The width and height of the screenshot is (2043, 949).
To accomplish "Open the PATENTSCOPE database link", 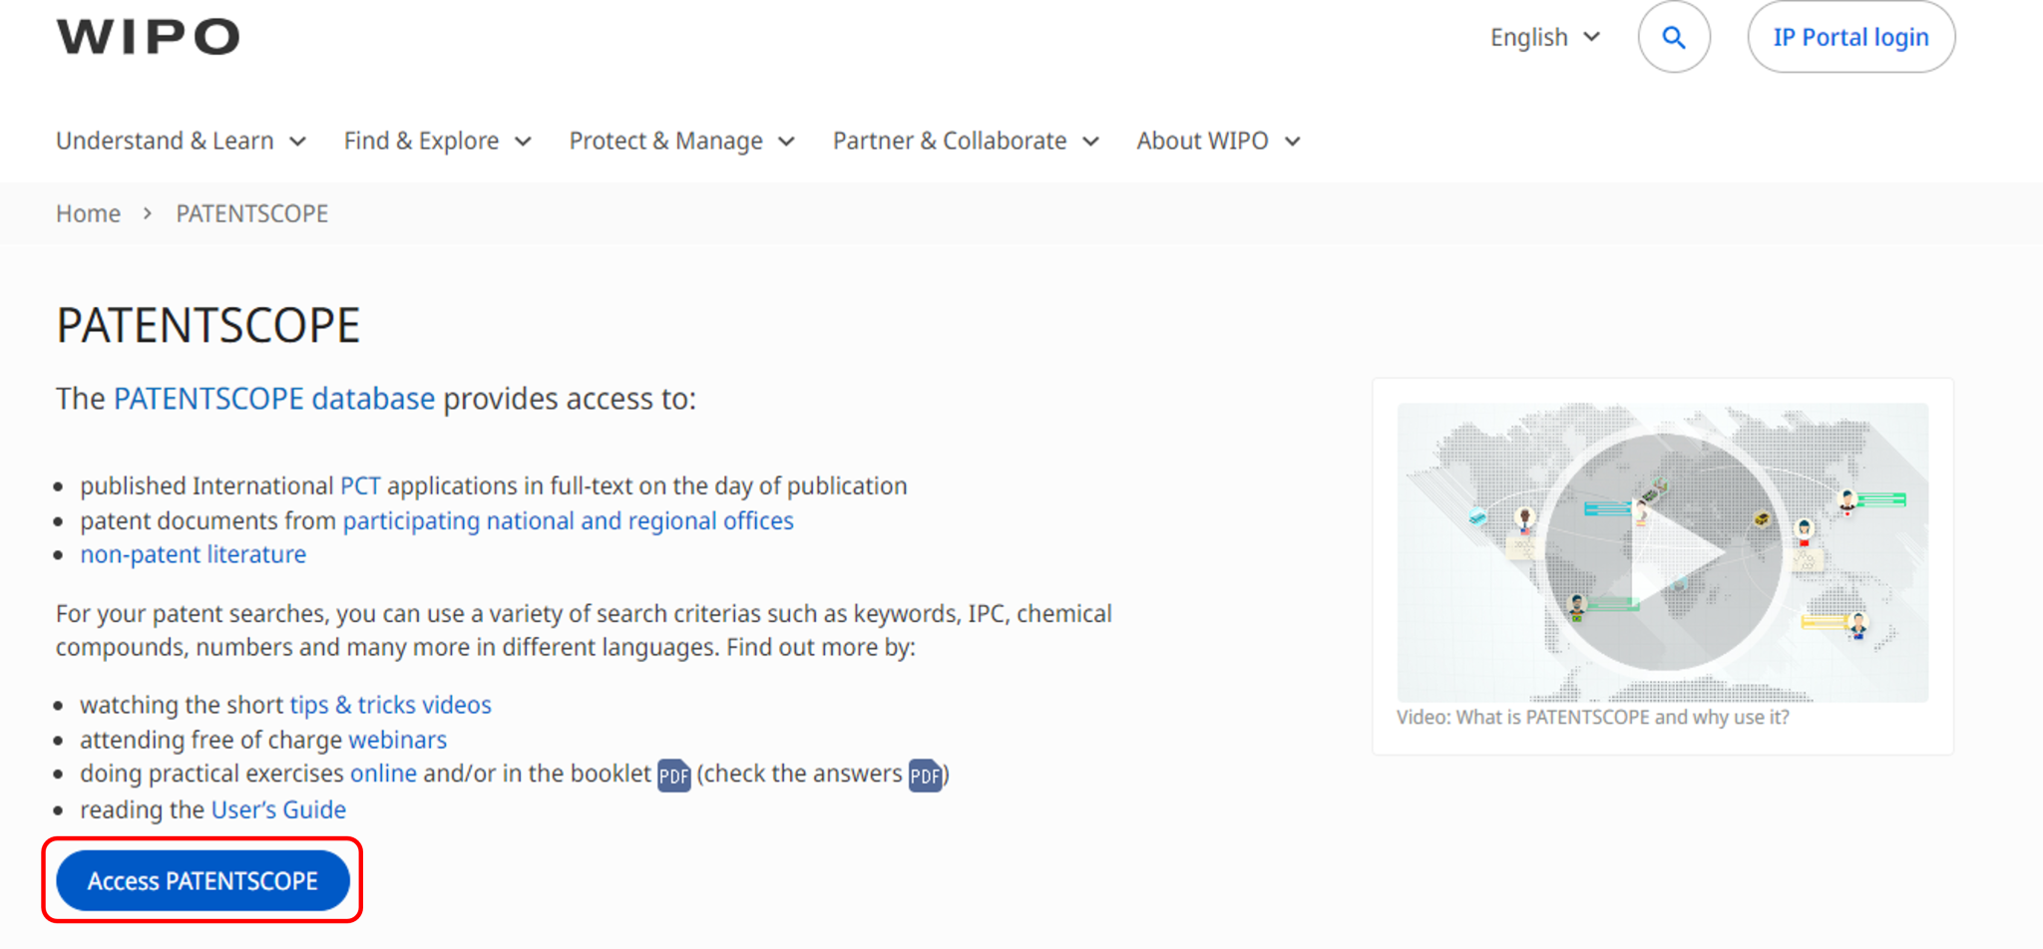I will (x=274, y=399).
